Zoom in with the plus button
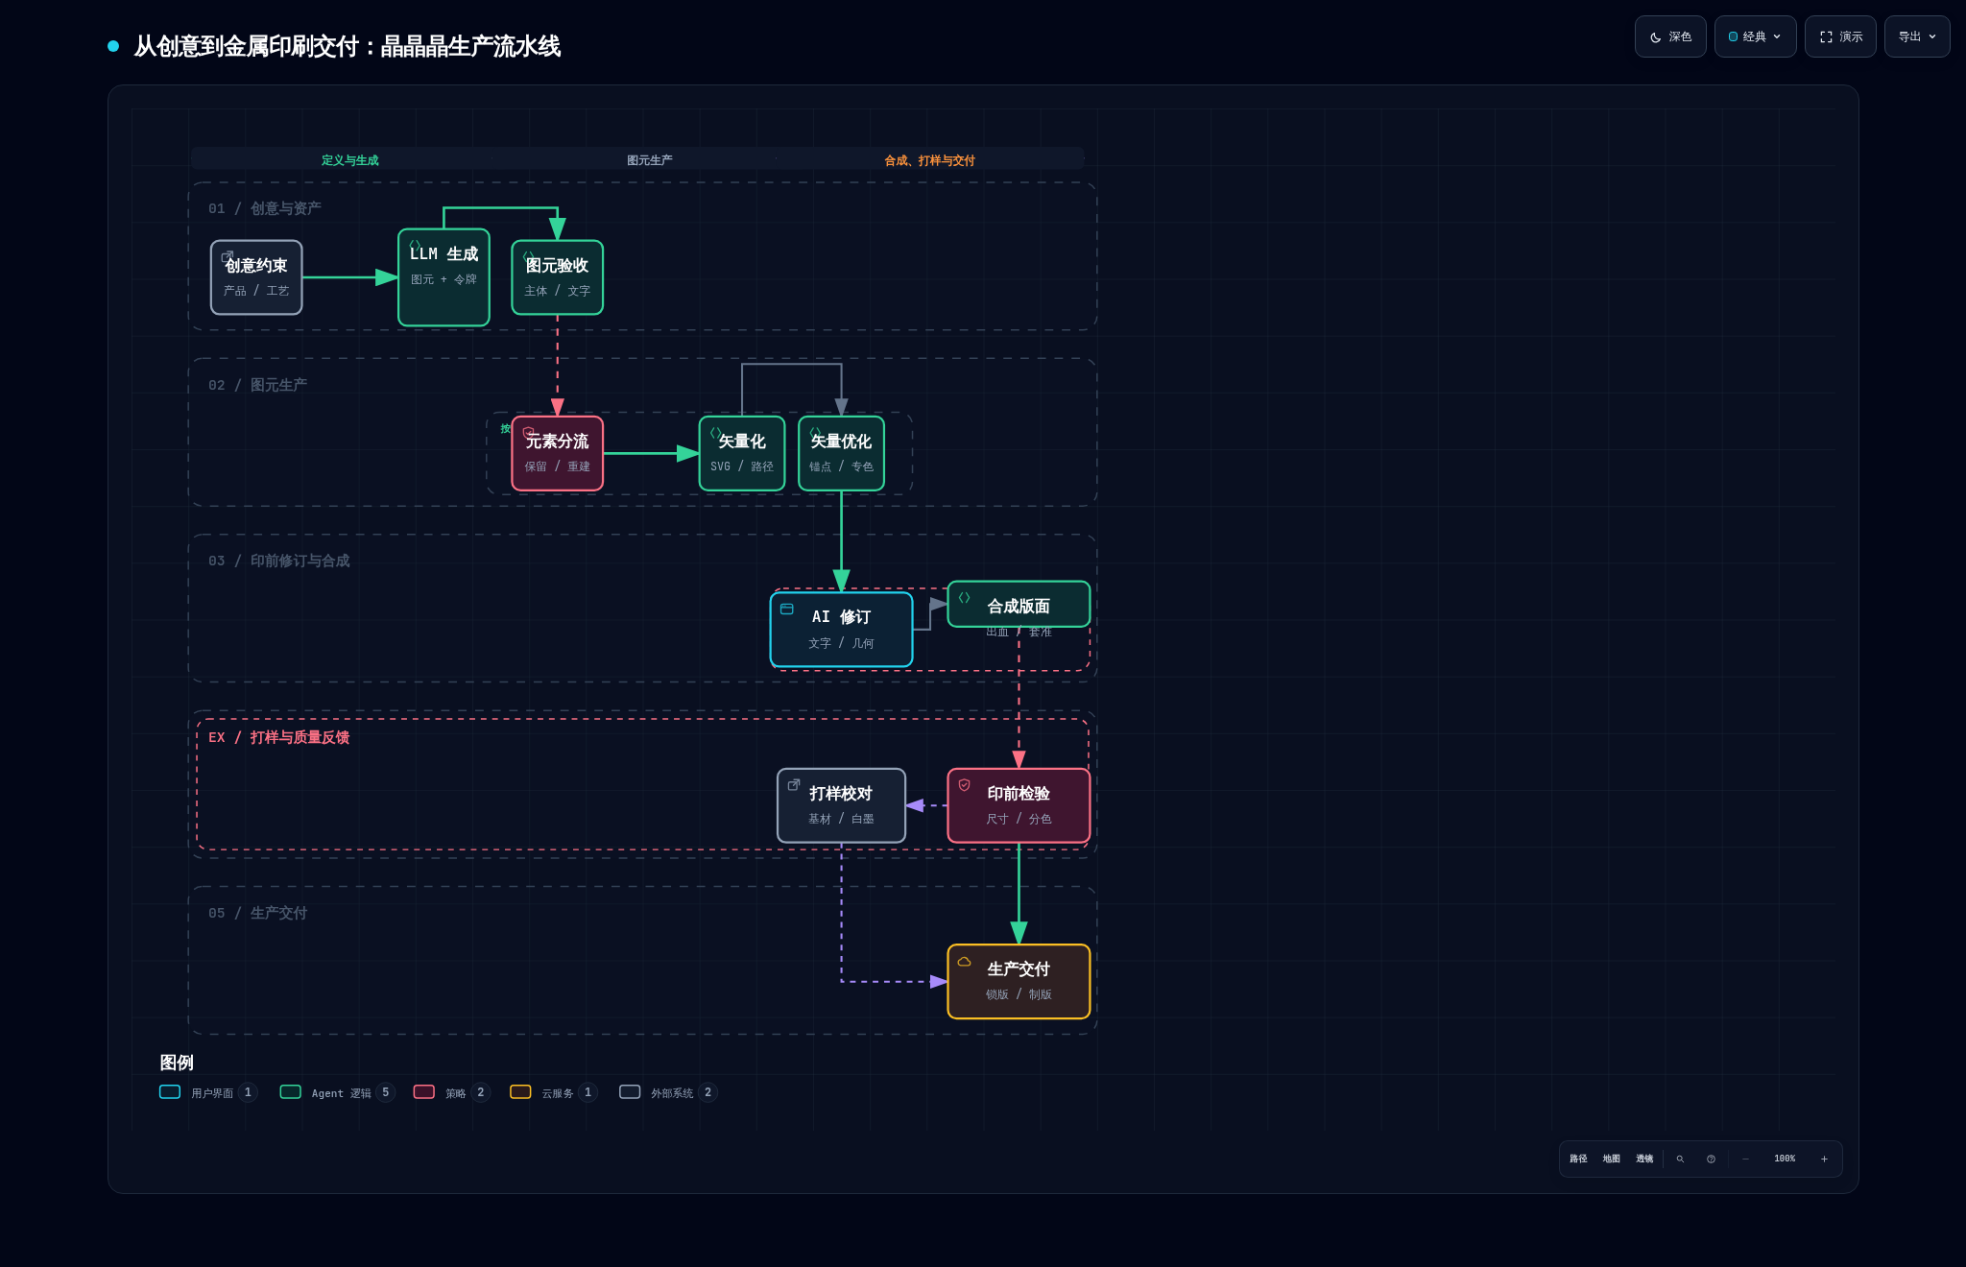Screen dimensions: 1966x1267 (1824, 1159)
